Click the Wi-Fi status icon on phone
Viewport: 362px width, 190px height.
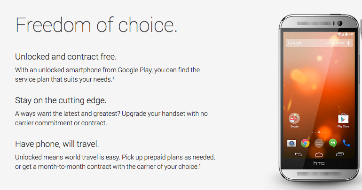pyautogui.click(x=339, y=34)
